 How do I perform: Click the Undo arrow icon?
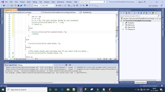pyautogui.click(x=25, y=6)
